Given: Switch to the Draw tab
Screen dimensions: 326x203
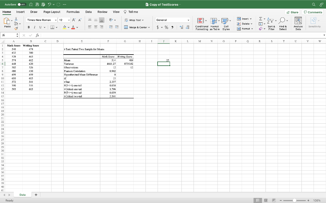Looking at the screenshot, I should 34,12.
